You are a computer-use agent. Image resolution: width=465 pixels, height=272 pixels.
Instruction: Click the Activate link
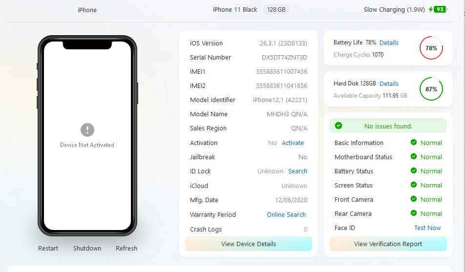click(x=293, y=143)
